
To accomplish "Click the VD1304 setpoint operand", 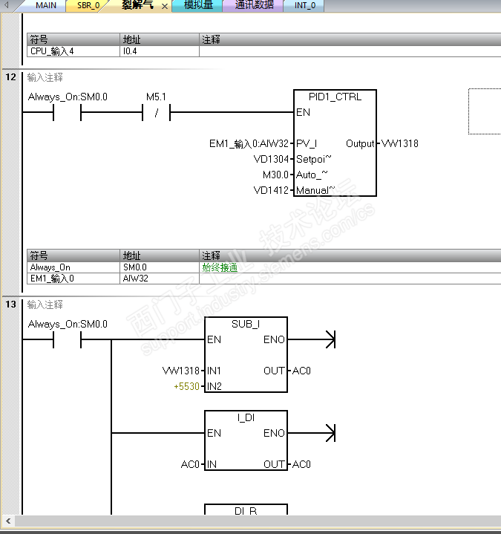I will click(271, 159).
